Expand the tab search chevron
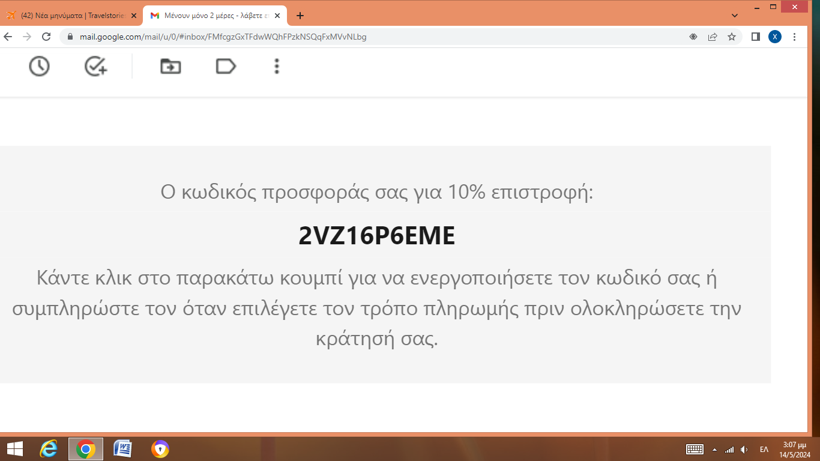Screen dimensions: 820x461 pos(735,16)
